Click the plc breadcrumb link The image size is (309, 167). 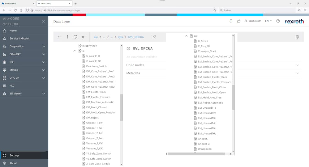(96, 37)
